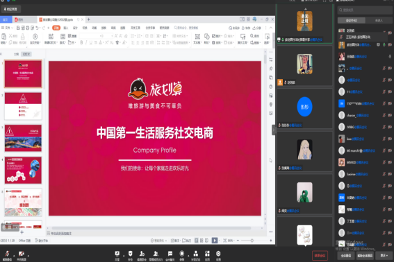The image size is (394, 262).
Task: Click the red End Meeting button
Action: point(320,256)
